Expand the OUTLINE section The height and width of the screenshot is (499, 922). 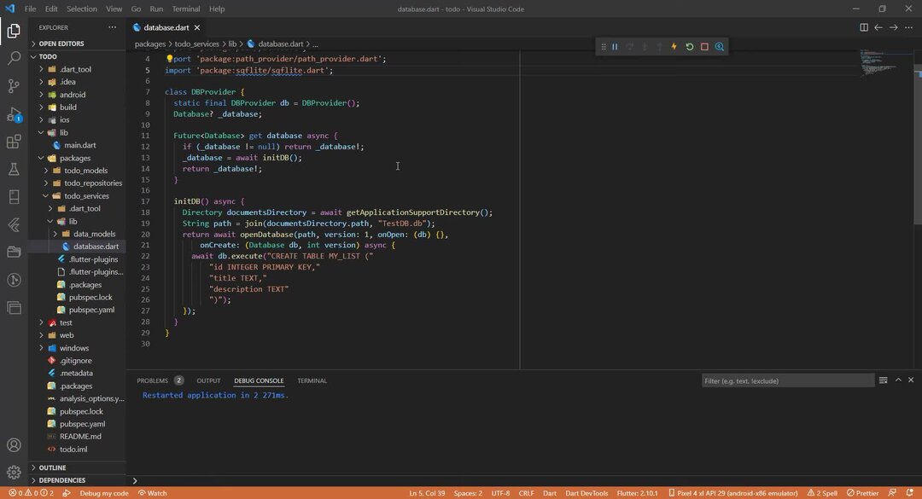pos(52,467)
